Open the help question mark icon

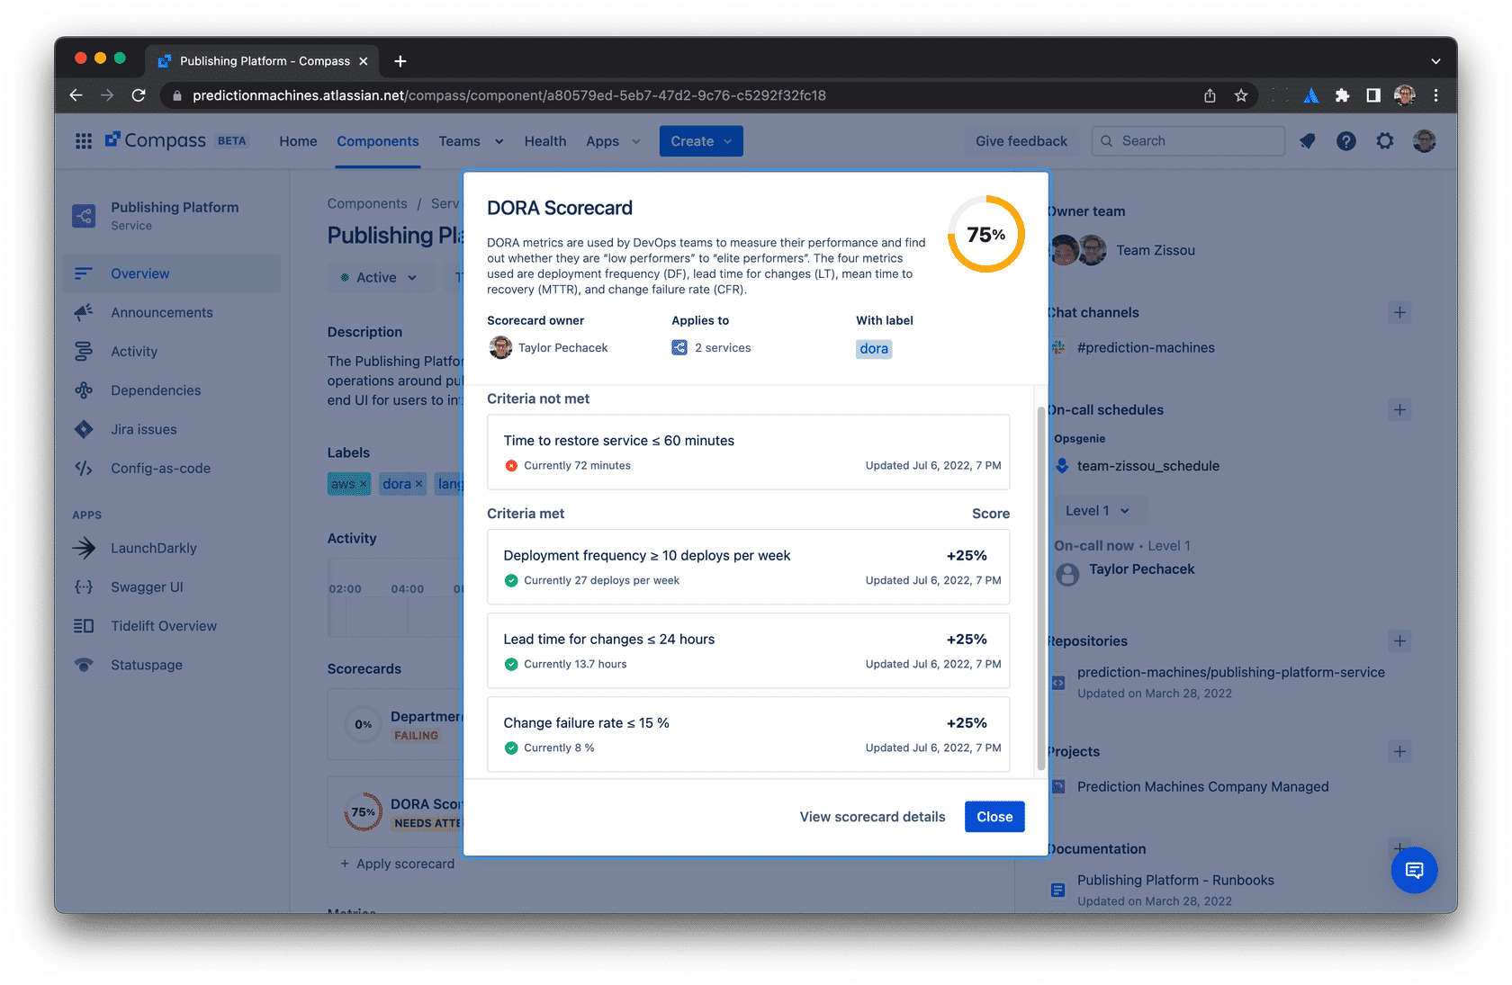click(x=1345, y=141)
